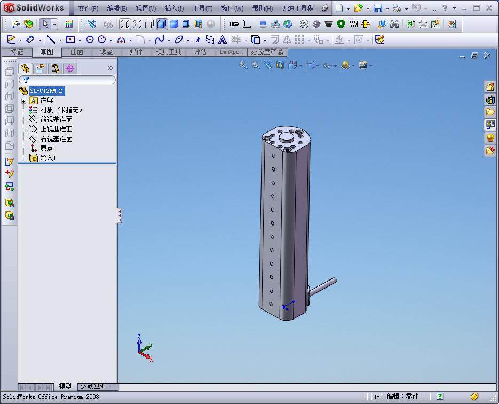499x404 pixels.
Task: Click the Rapid Sketch lightning icon
Action: (379, 40)
